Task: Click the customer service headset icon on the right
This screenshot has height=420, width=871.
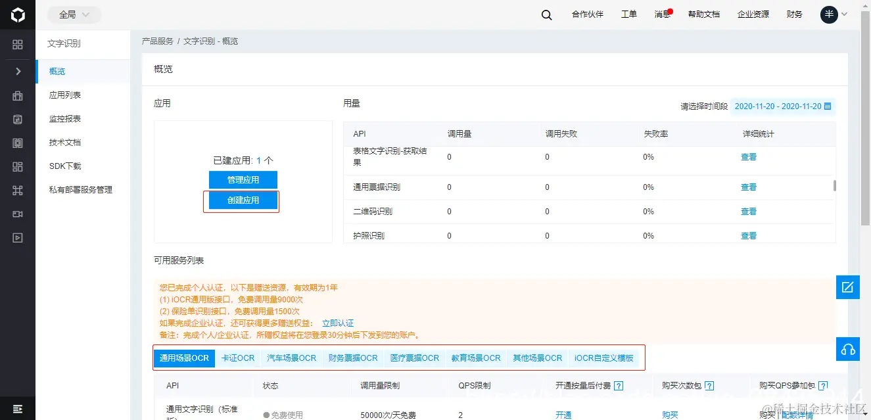Action: click(x=847, y=349)
